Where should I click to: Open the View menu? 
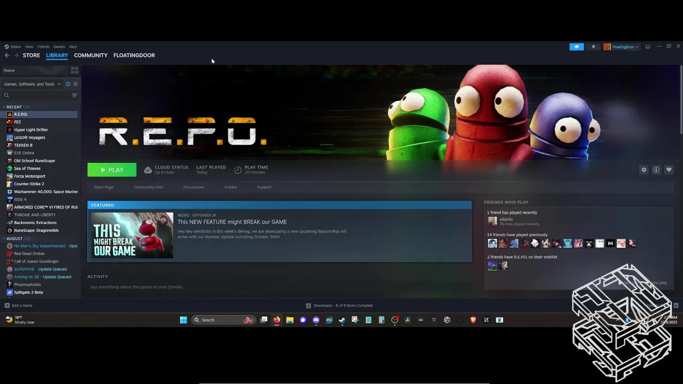[29, 47]
